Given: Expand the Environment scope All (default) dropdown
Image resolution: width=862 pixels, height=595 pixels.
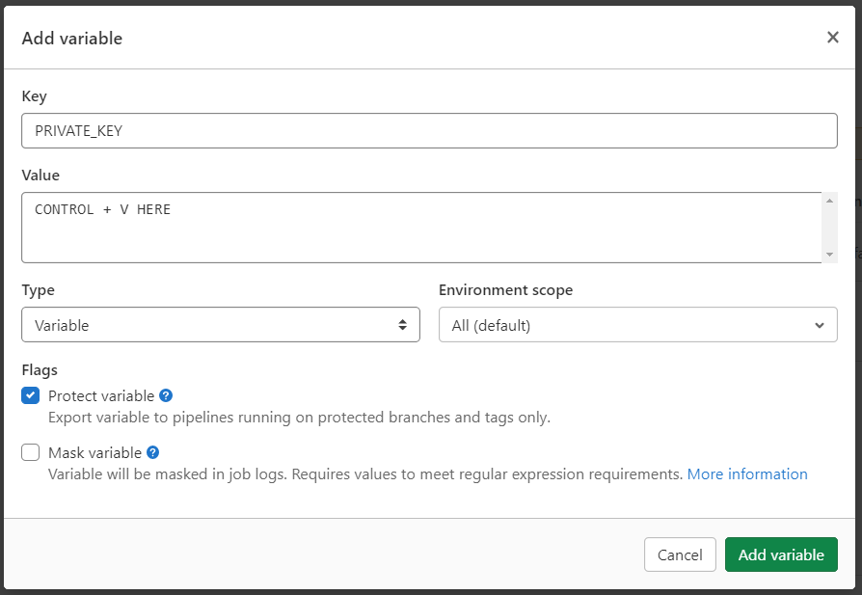Looking at the screenshot, I should click(636, 325).
